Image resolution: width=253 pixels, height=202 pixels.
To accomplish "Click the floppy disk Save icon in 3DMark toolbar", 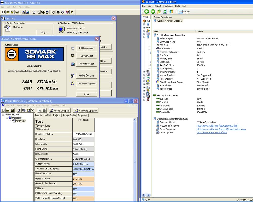I will 17,12.
